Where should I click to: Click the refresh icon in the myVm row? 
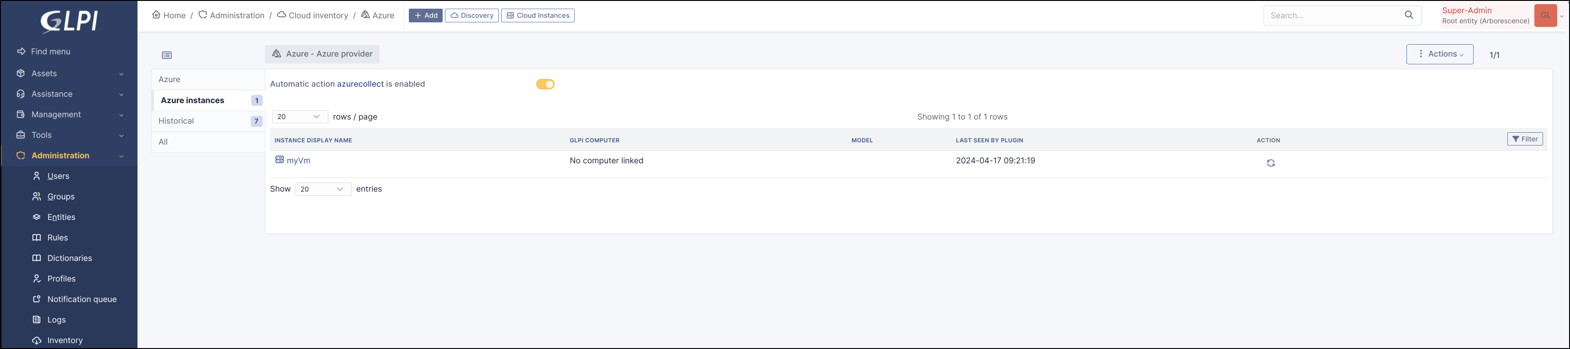1271,162
